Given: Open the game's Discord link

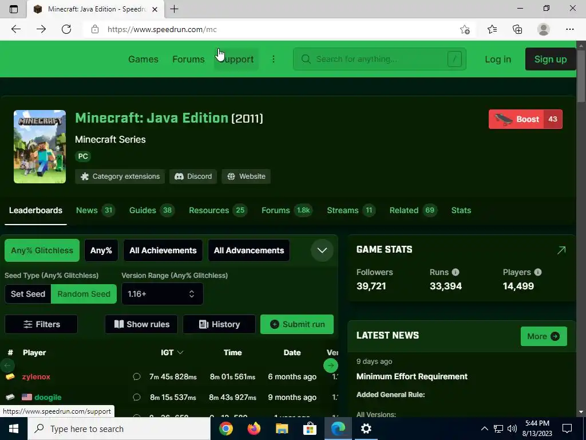Looking at the screenshot, I should 193,176.
